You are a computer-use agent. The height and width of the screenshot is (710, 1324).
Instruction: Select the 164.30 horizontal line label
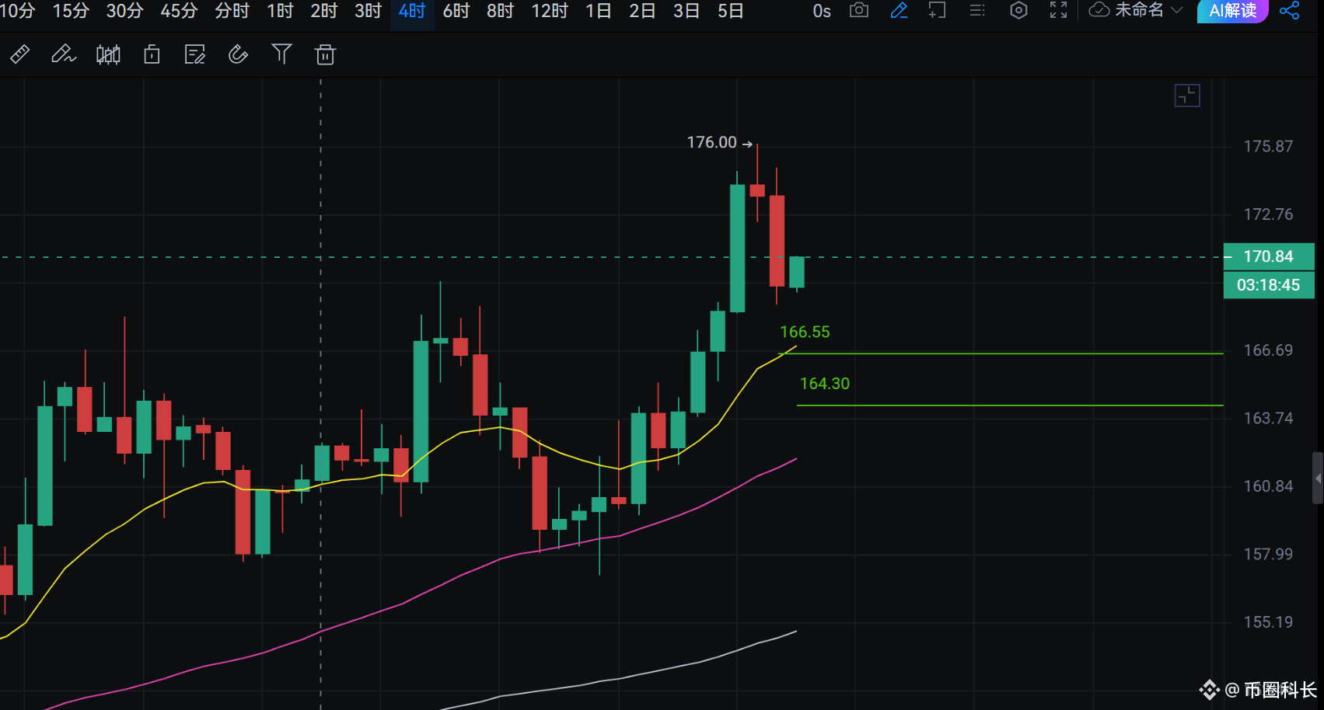point(825,384)
